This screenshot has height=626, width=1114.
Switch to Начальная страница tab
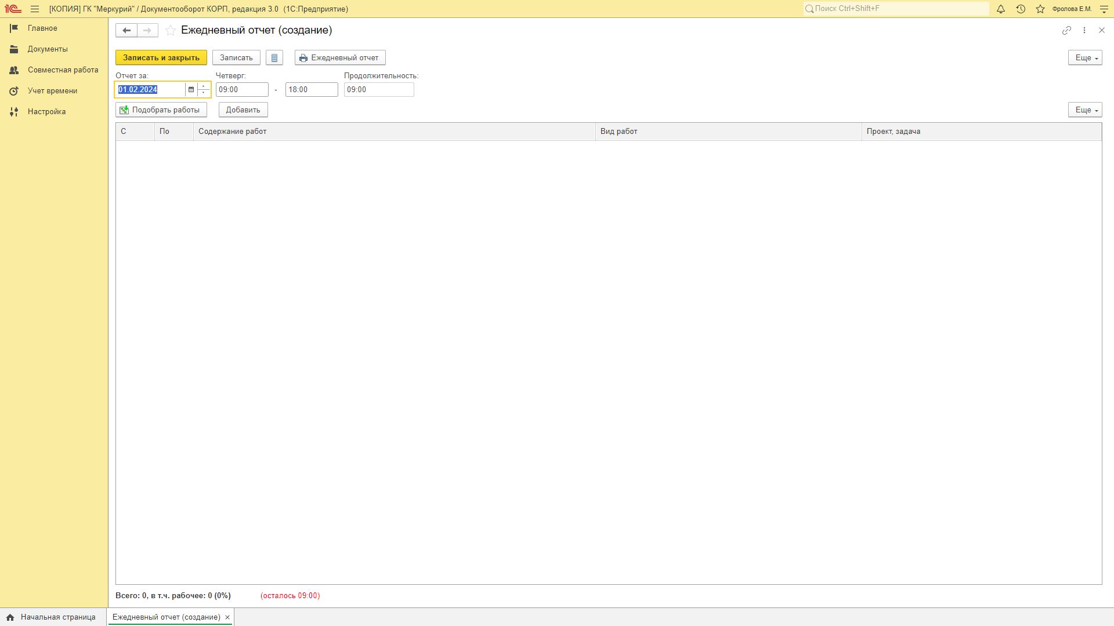click(x=53, y=617)
